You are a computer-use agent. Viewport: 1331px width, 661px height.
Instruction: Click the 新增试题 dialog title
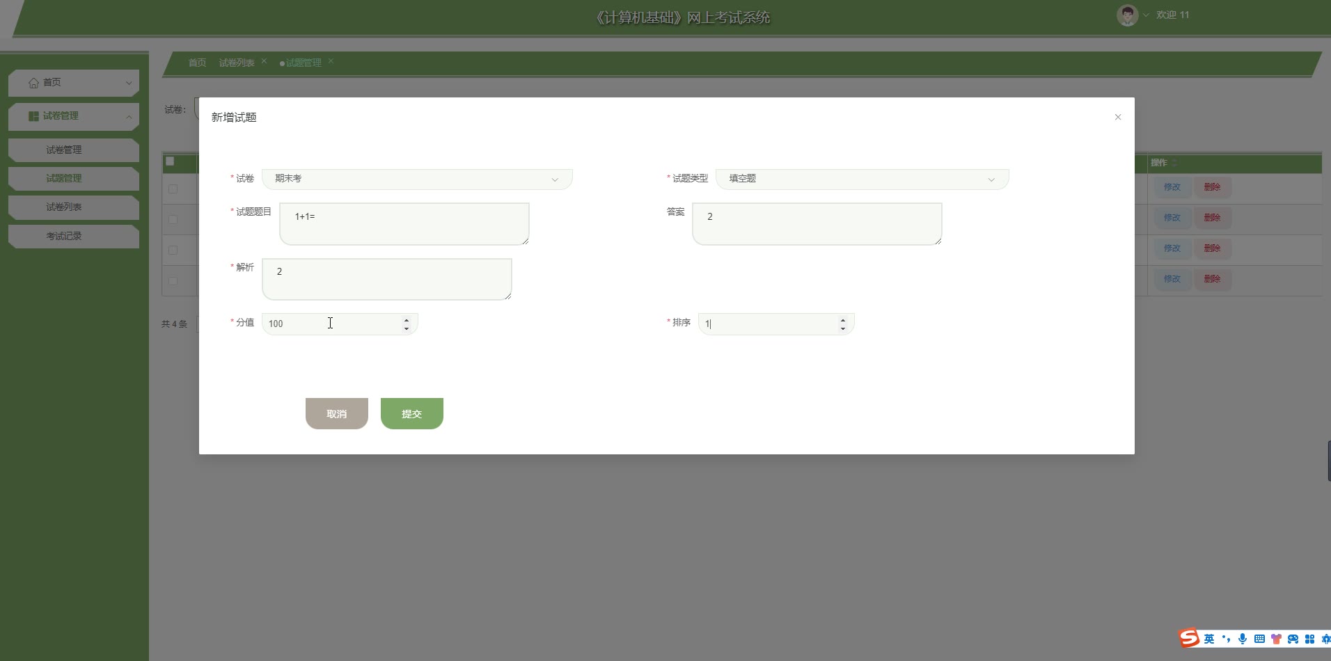point(234,118)
